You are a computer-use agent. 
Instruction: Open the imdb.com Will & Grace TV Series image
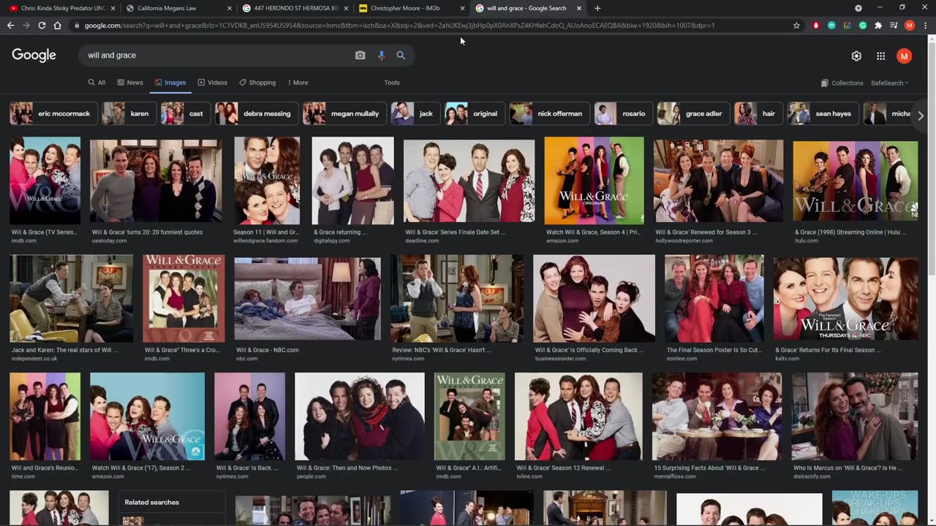click(45, 180)
